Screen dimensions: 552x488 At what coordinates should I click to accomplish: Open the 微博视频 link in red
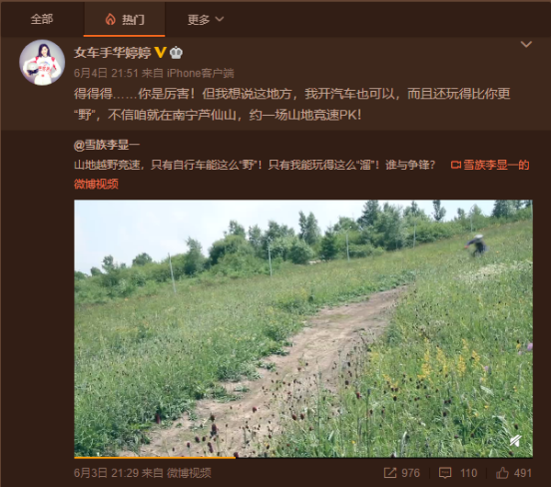click(x=96, y=184)
